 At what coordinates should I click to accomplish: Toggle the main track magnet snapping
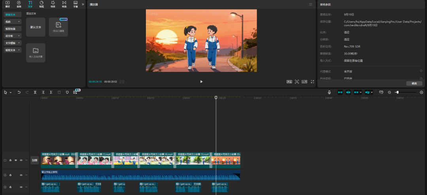pos(340,92)
